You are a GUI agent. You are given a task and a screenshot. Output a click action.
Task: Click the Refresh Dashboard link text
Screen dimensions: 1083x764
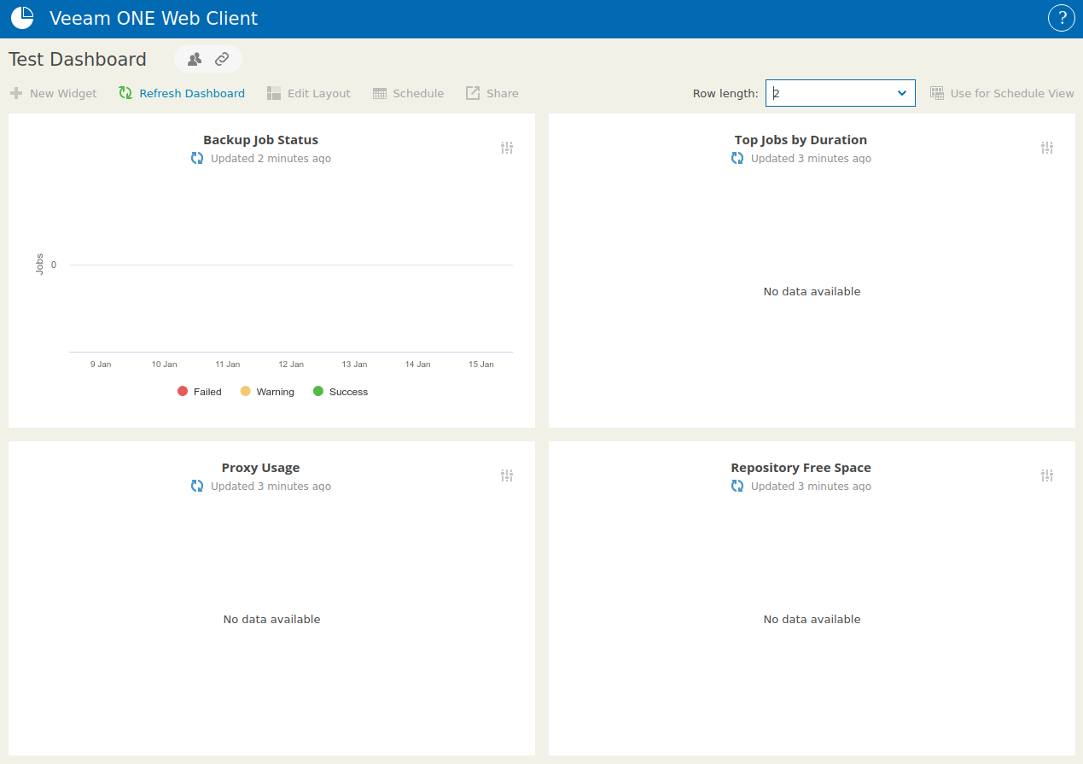192,93
